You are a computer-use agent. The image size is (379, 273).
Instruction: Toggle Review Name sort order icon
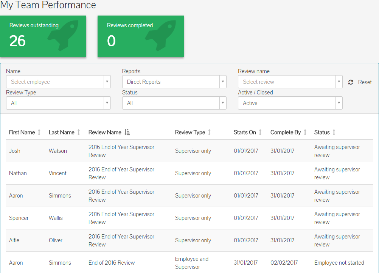127,132
